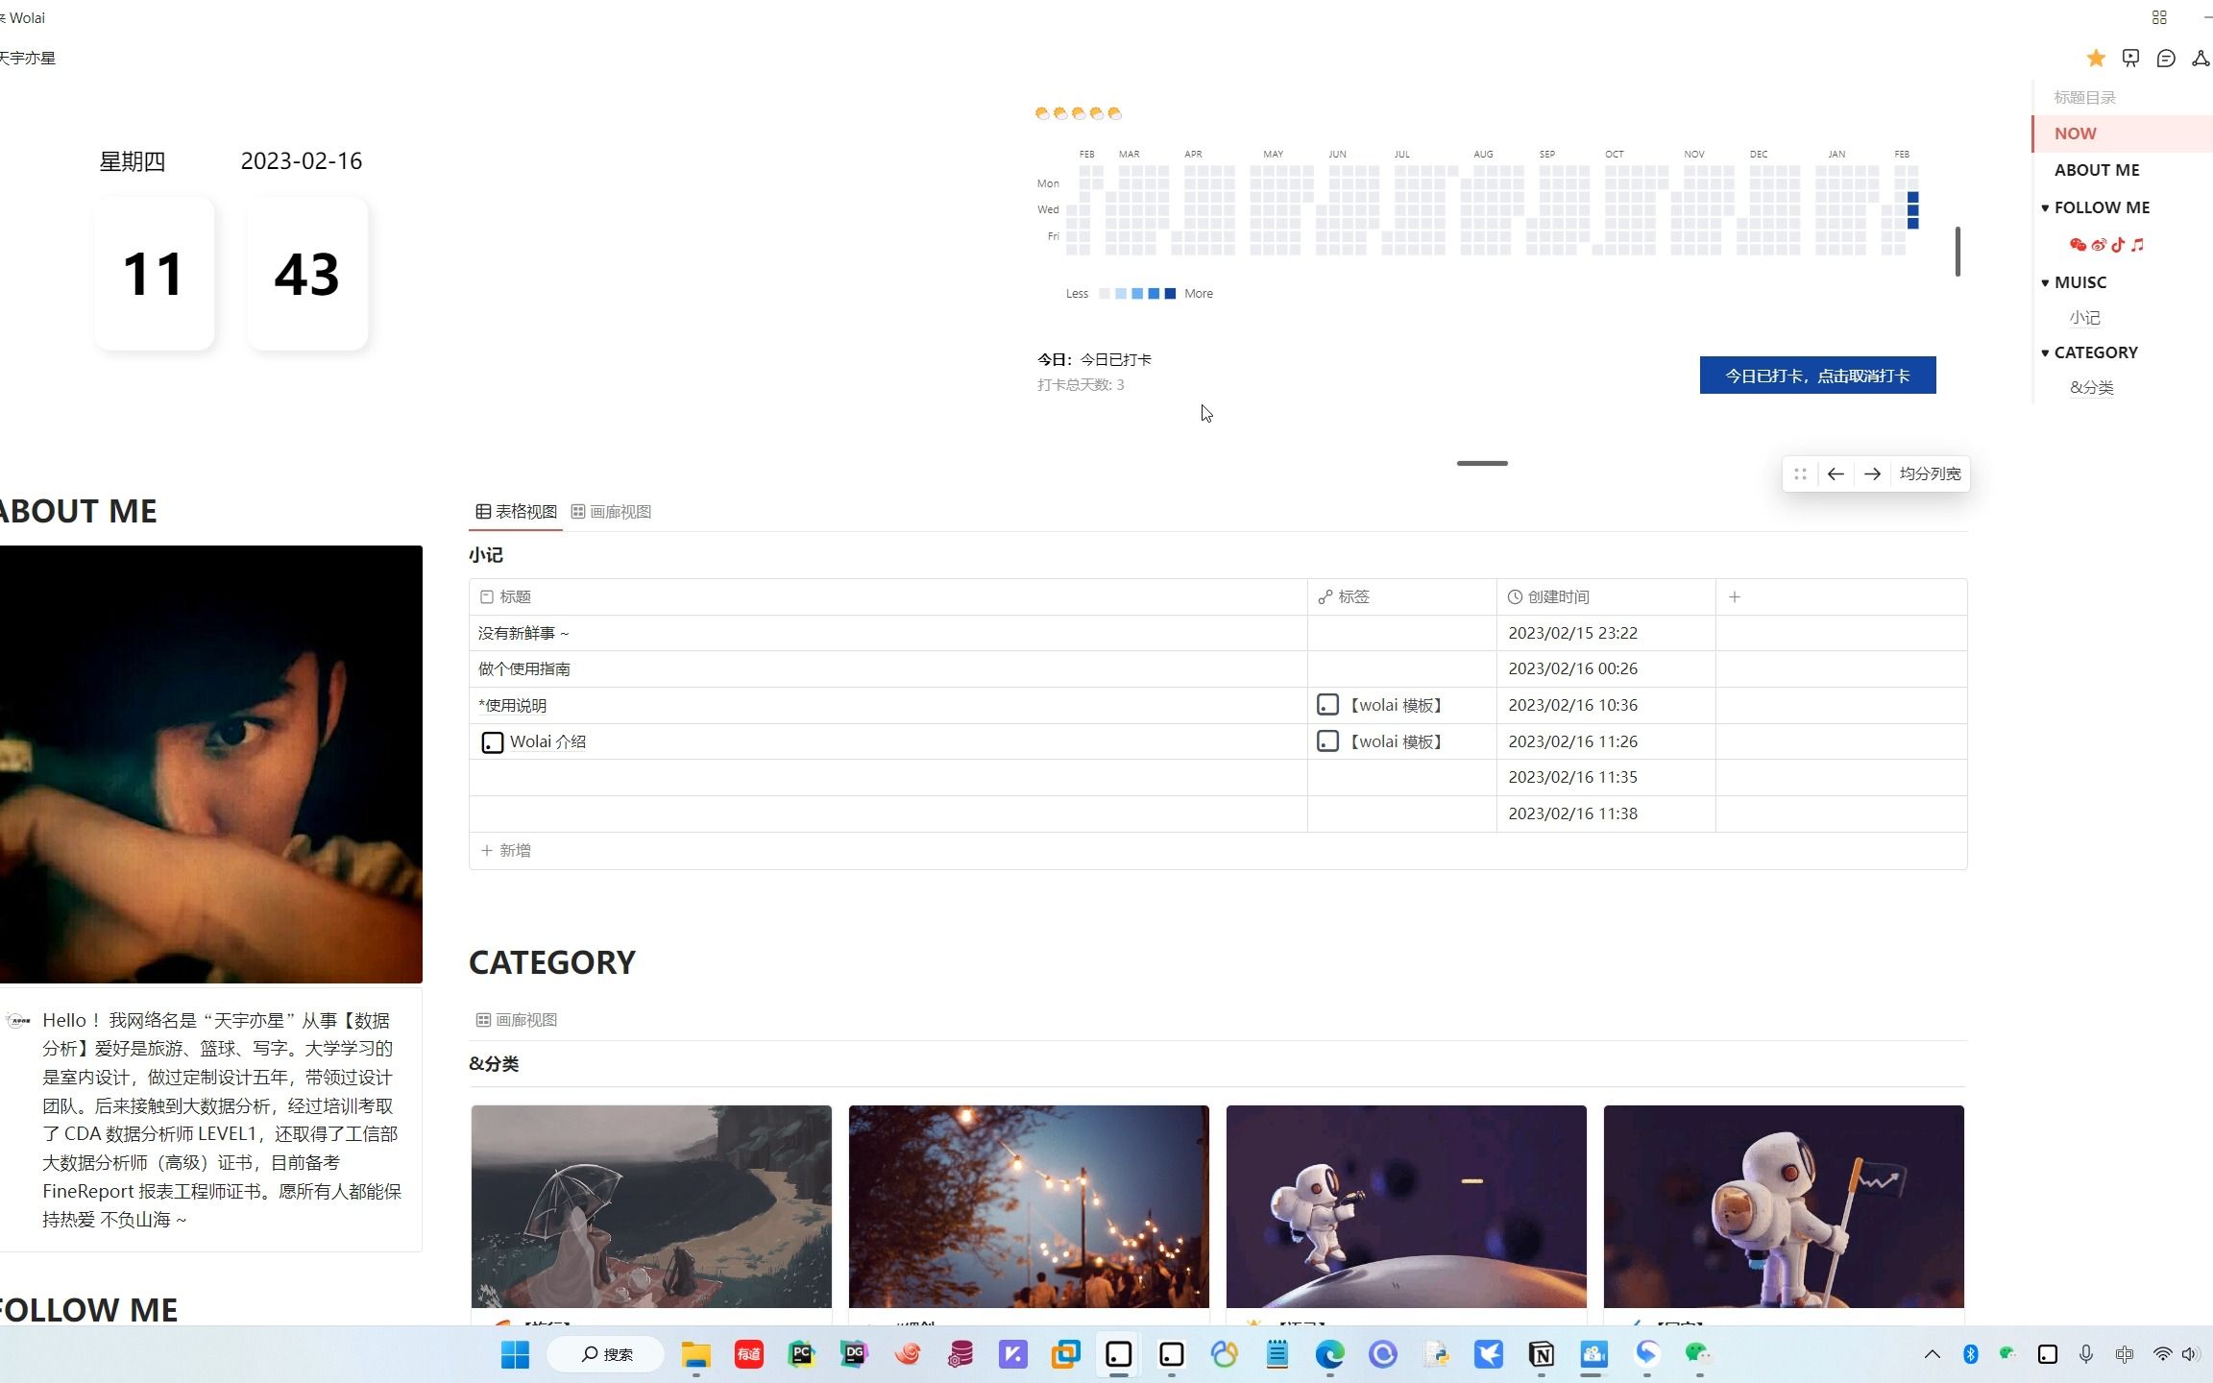
Task: Jump to ABOUT ME in outline
Action: [x=2097, y=170]
